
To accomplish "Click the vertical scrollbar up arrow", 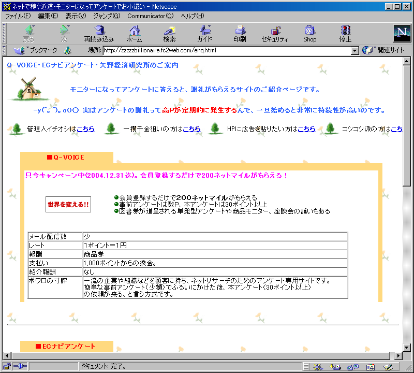I will click(407, 61).
